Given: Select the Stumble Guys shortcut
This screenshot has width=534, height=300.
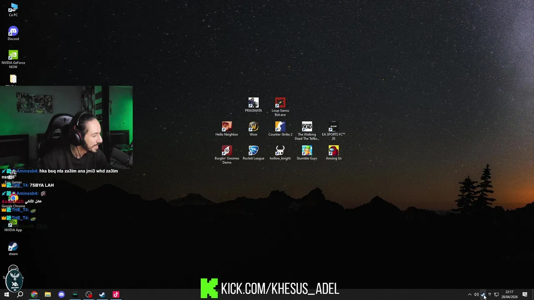Looking at the screenshot, I should [307, 153].
